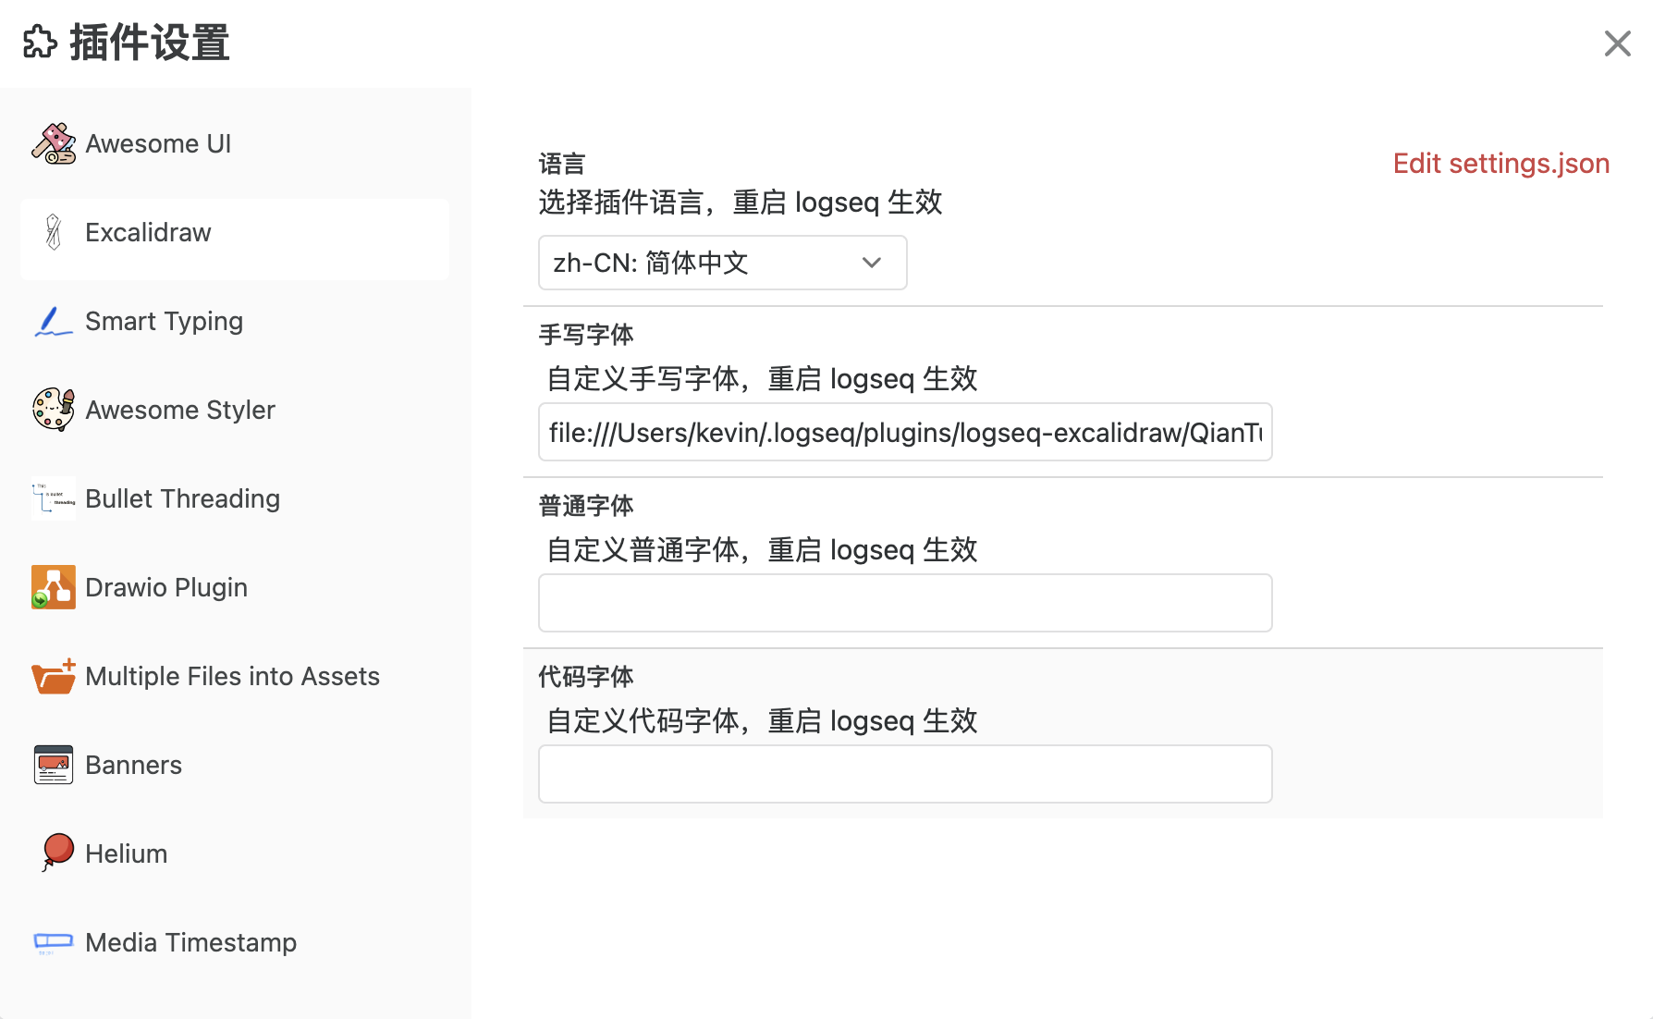Click the Smart Typing pen icon
Viewport: 1653px width, 1019px height.
54,322
